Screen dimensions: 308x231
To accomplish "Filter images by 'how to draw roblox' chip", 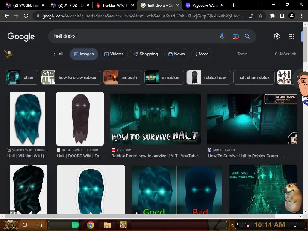I will (71, 77).
